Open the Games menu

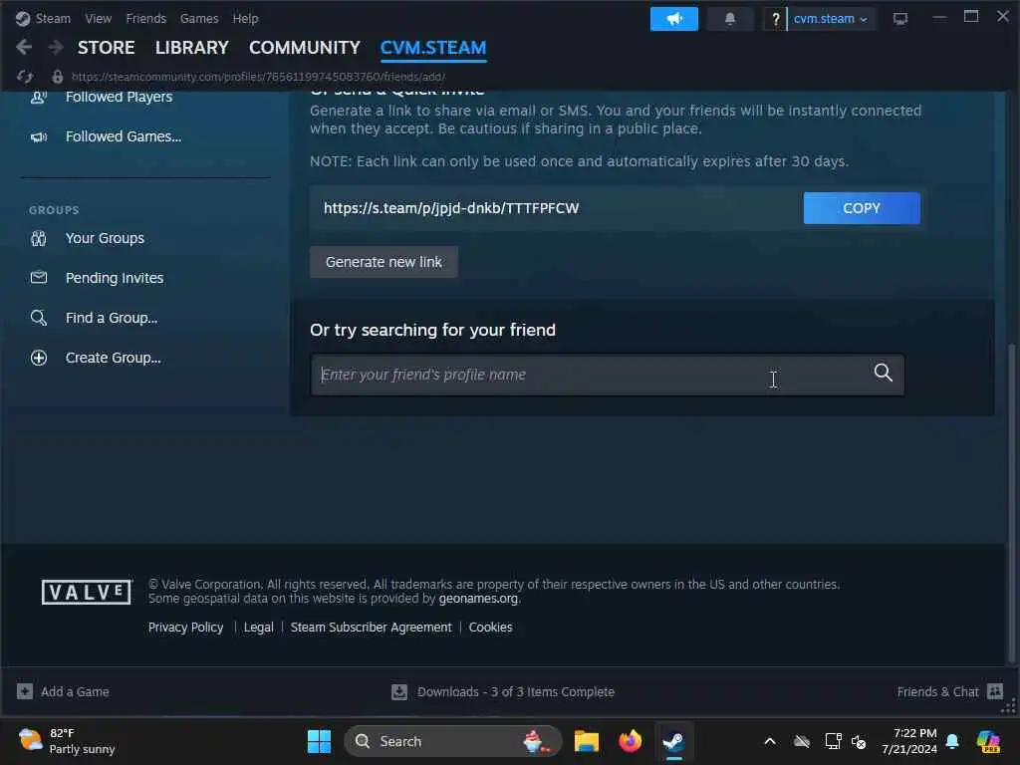coord(199,19)
